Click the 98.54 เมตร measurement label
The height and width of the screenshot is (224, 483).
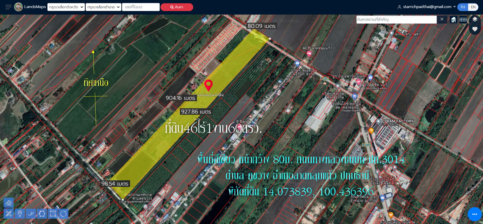pos(115,184)
